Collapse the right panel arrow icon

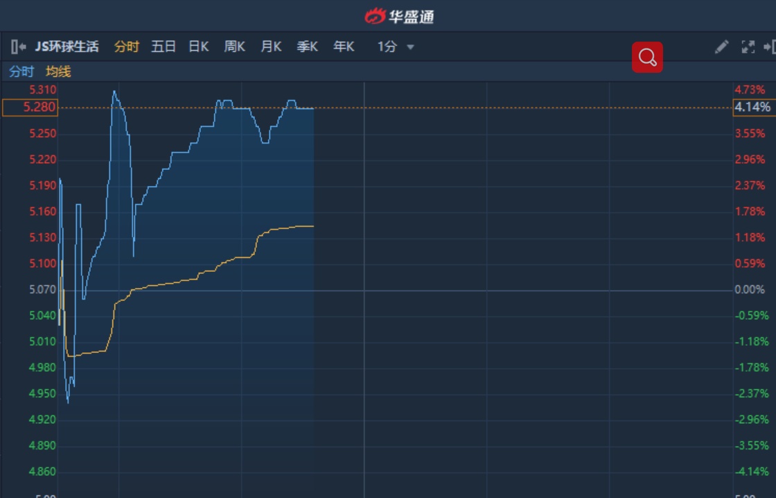[770, 46]
